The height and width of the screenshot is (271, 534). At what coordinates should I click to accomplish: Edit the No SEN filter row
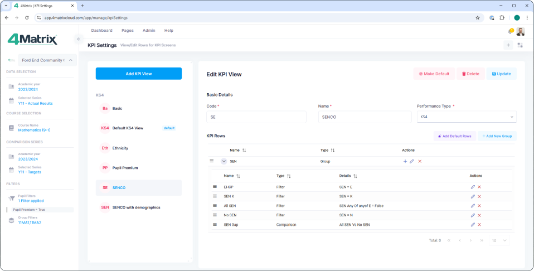(x=473, y=215)
